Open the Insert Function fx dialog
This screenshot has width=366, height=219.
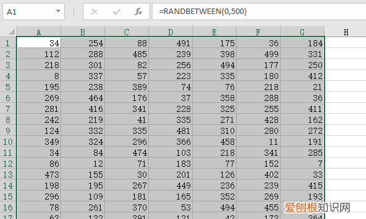click(138, 12)
